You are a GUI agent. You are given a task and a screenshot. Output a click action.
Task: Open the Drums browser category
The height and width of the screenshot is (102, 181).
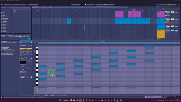[4, 15]
